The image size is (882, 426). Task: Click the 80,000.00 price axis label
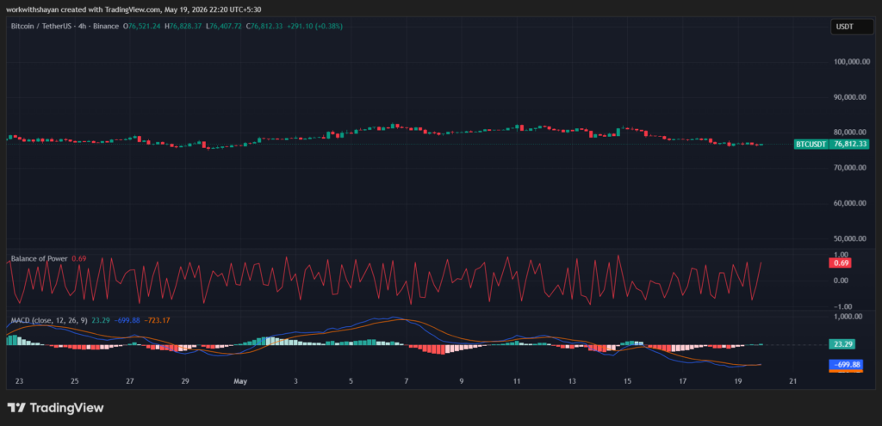850,133
